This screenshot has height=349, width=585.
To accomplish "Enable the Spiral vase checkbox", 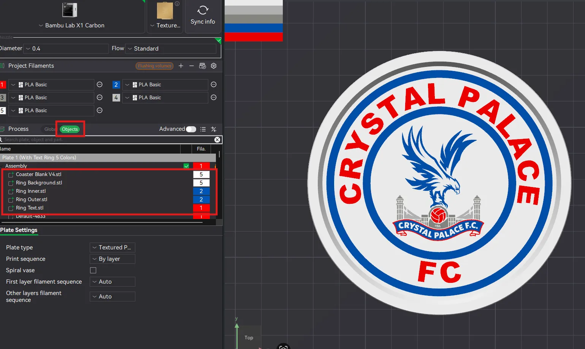I will click(93, 270).
